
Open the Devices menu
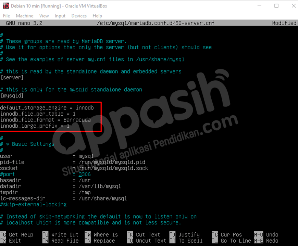pos(79,16)
